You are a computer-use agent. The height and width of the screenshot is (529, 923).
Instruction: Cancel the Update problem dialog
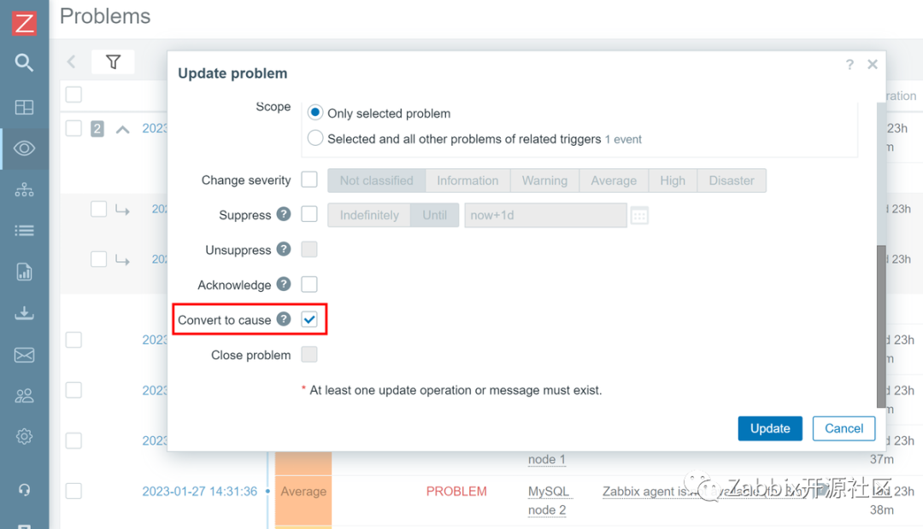844,428
